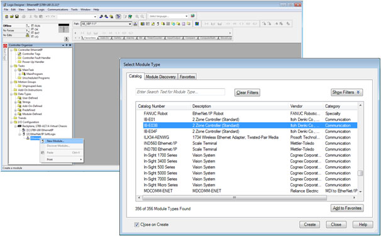Choose New Module from context menu
Image resolution: width=381 pixels, height=236 pixels.
tap(62, 141)
